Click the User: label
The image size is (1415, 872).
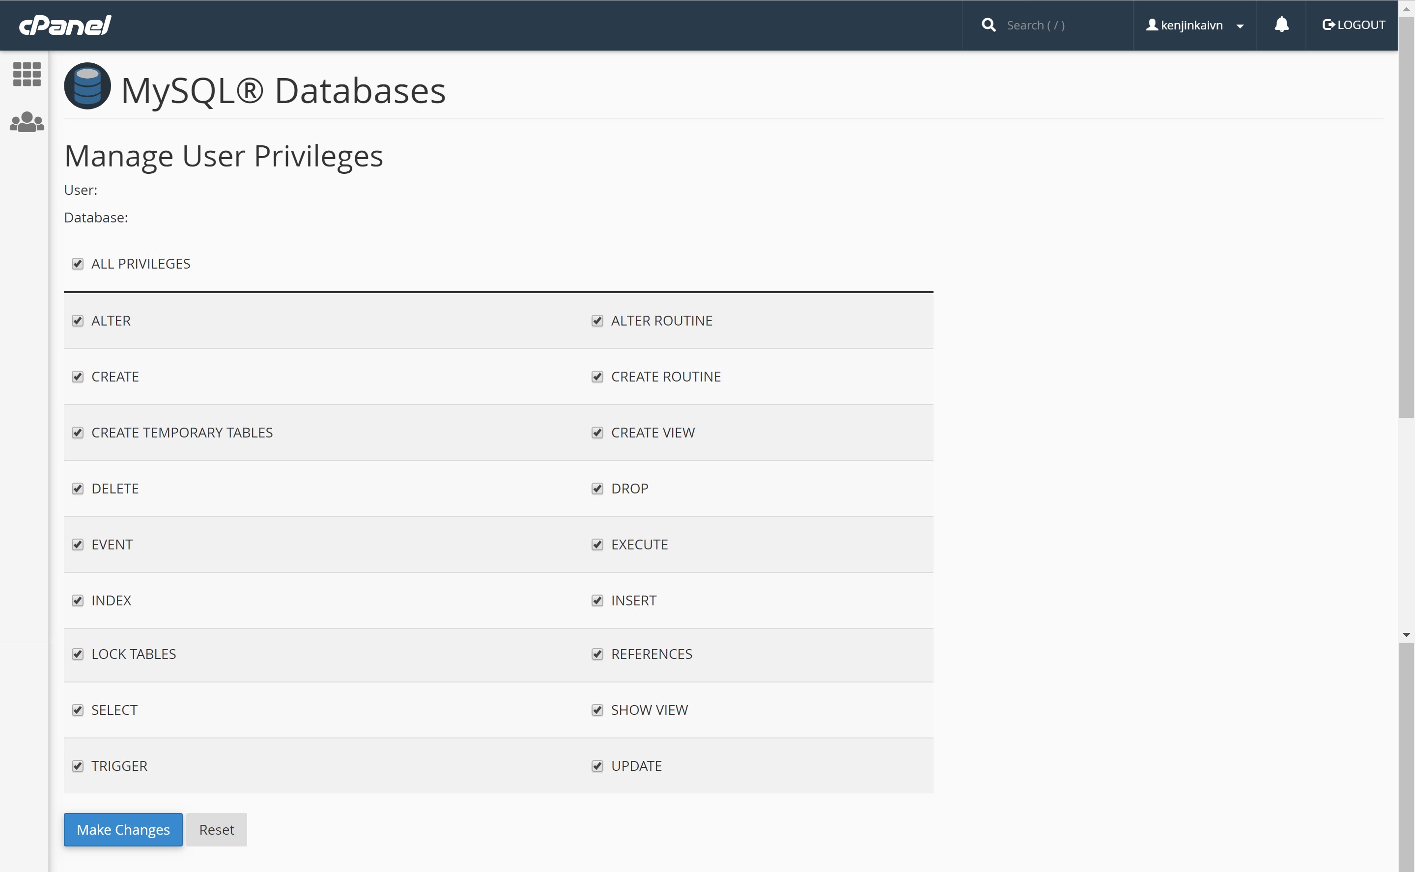click(81, 190)
